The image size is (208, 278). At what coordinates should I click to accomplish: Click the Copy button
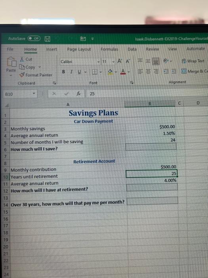click(x=27, y=67)
